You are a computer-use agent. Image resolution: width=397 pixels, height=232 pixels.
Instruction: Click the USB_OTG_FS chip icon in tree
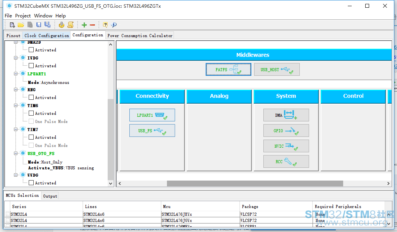click(x=23, y=153)
